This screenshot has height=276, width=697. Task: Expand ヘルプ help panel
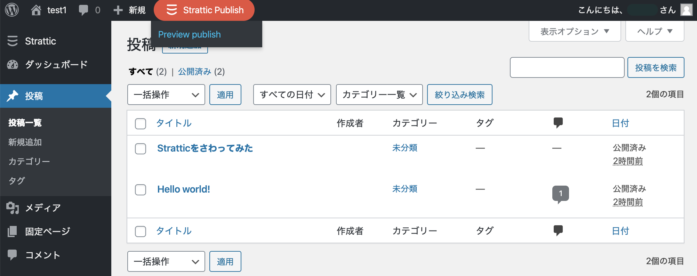click(655, 31)
